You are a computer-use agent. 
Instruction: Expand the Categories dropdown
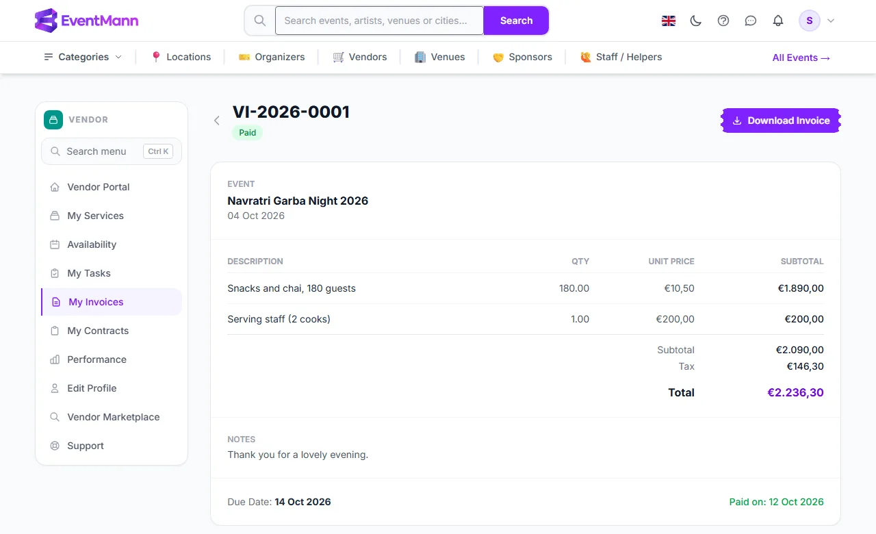(83, 57)
